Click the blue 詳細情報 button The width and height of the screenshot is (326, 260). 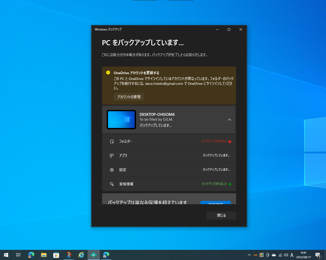(x=216, y=203)
